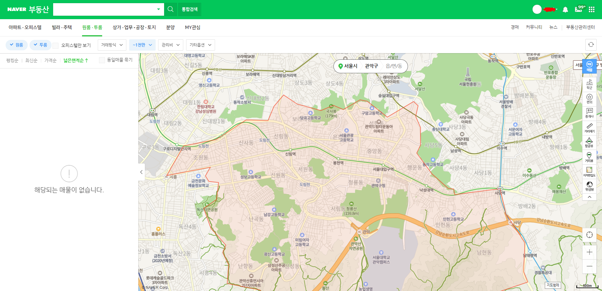This screenshot has height=291, width=602.
Task: Open the 뉴스 link
Action: [x=553, y=27]
